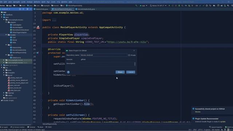Click the override gutter icon on line 27
233x131 pixels.
(37, 53)
